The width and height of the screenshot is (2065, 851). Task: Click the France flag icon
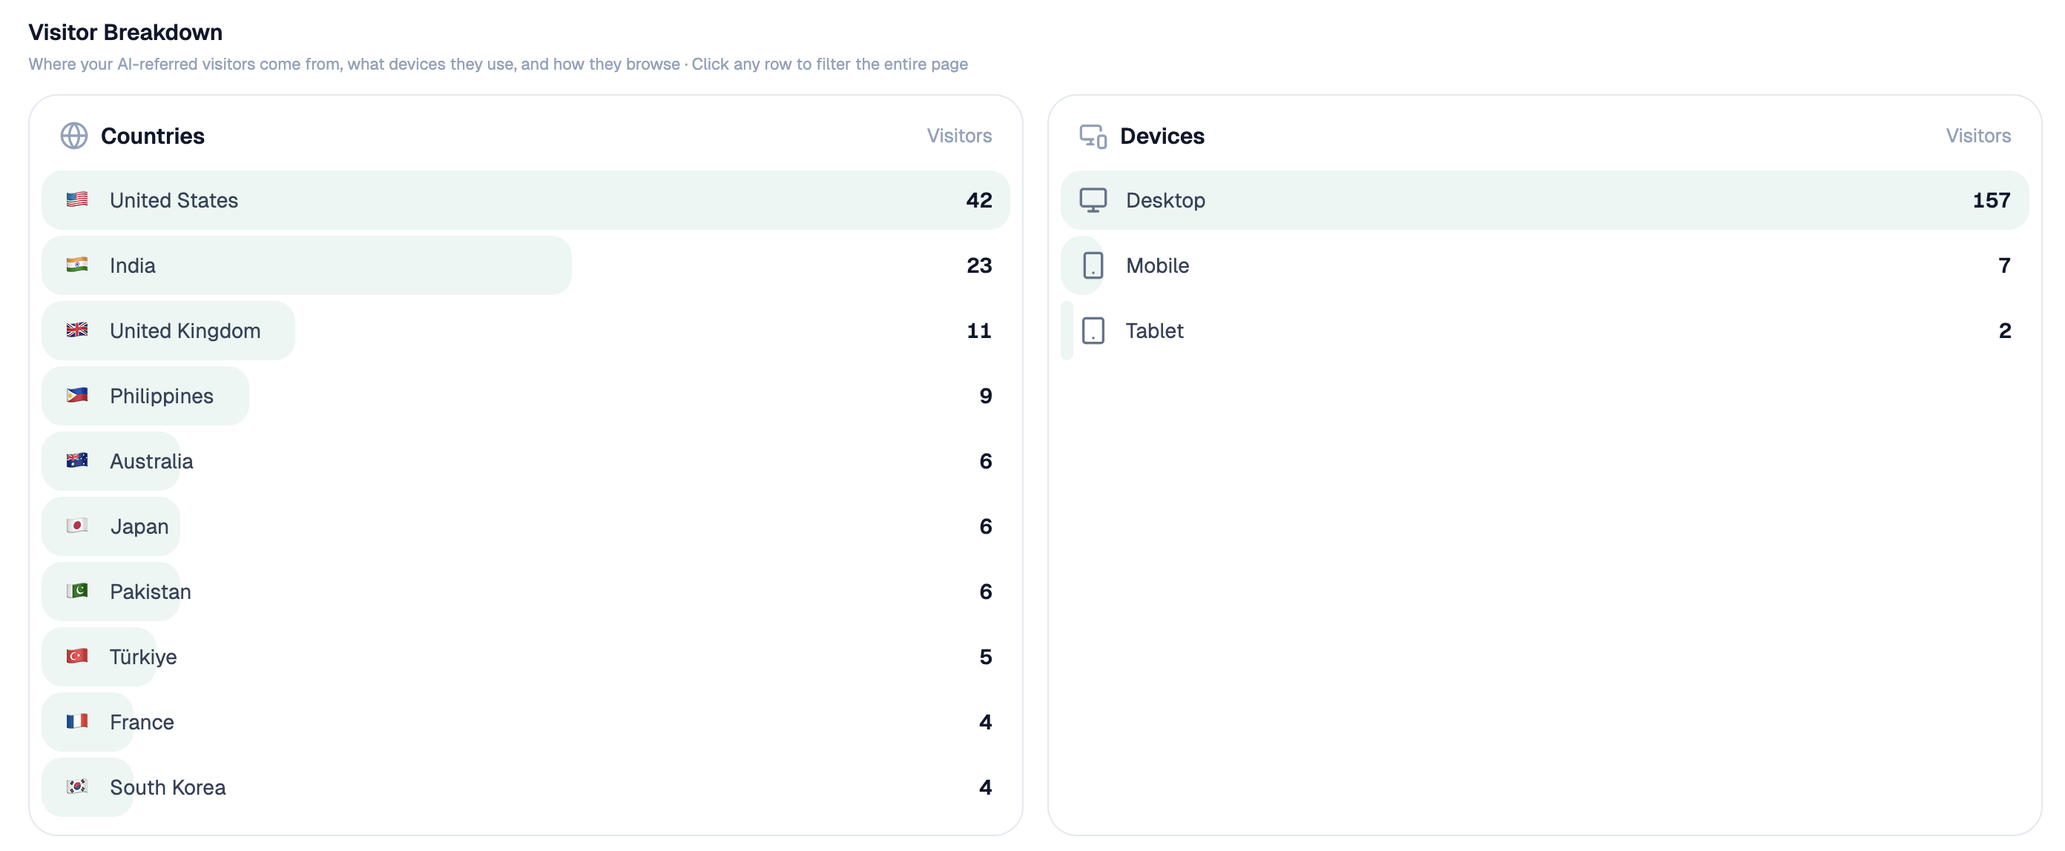coord(77,721)
